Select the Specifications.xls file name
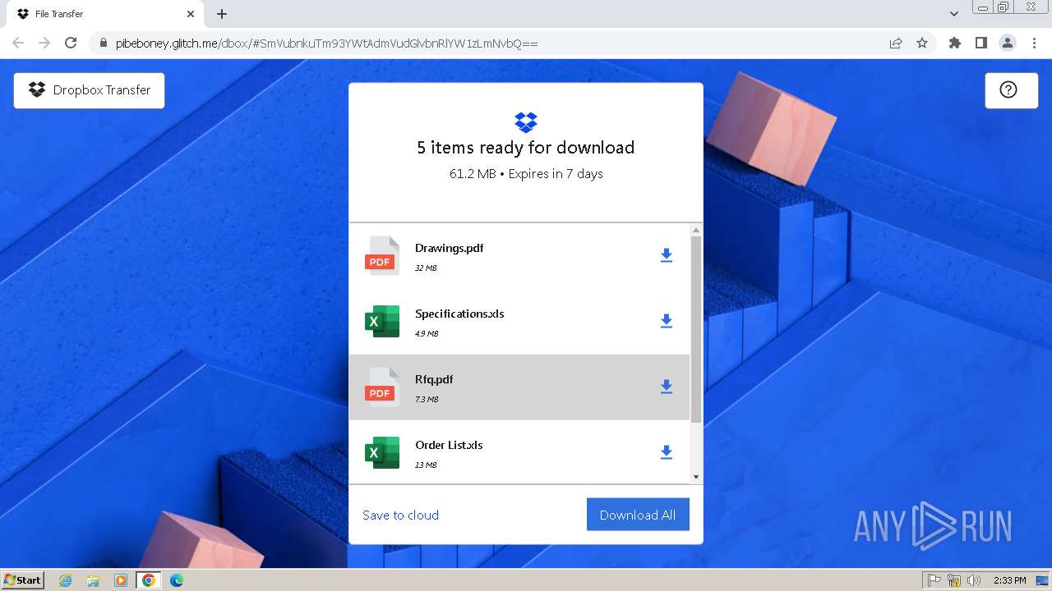 point(459,314)
